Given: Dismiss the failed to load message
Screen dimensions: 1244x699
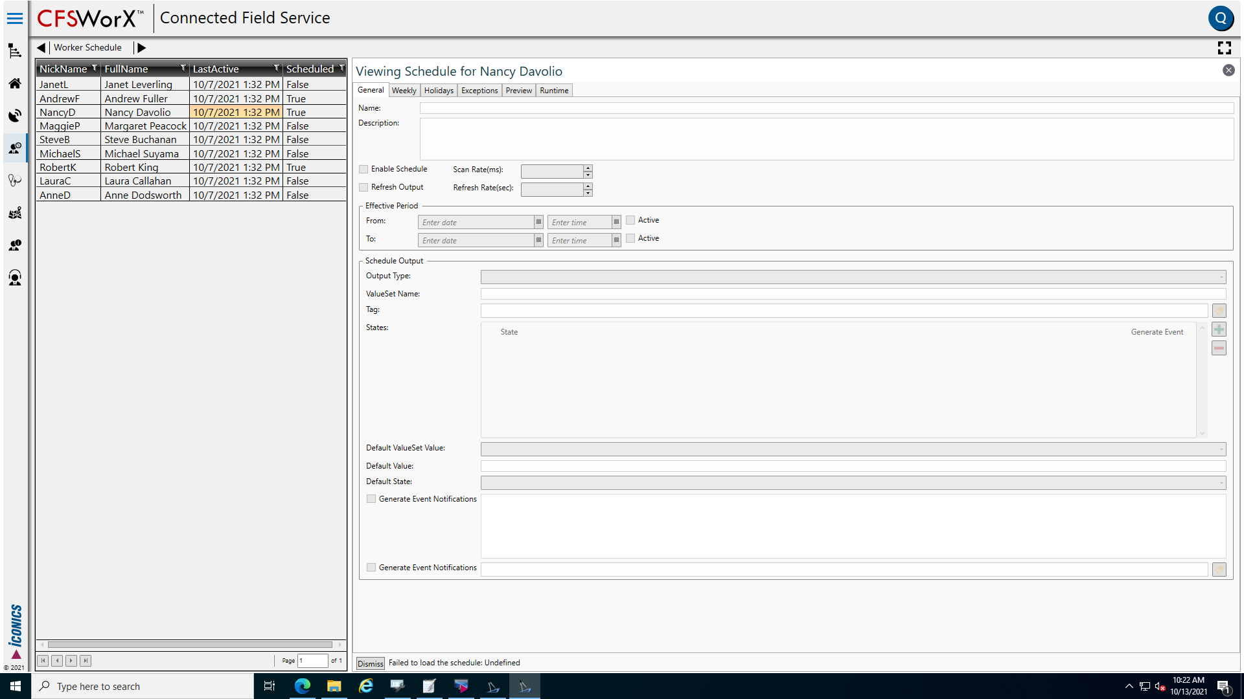Looking at the screenshot, I should tap(370, 663).
